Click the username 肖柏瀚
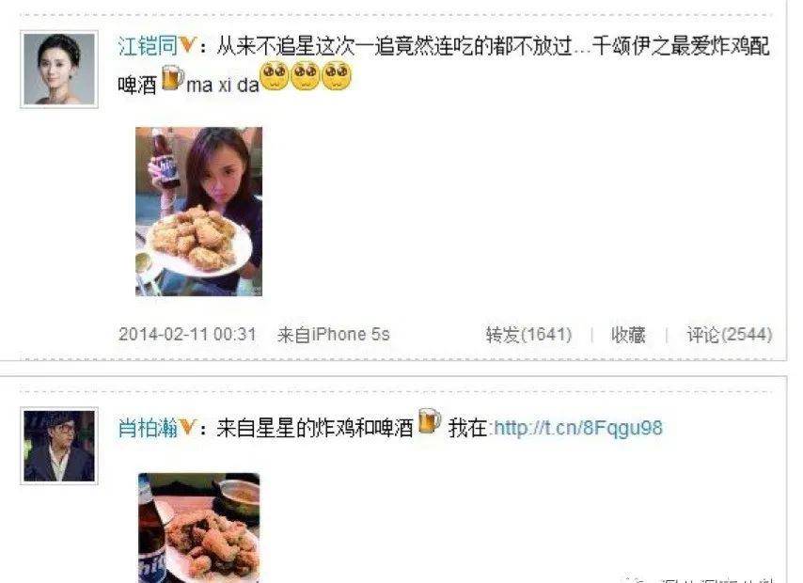Image resolution: width=803 pixels, height=583 pixels. coord(148,428)
